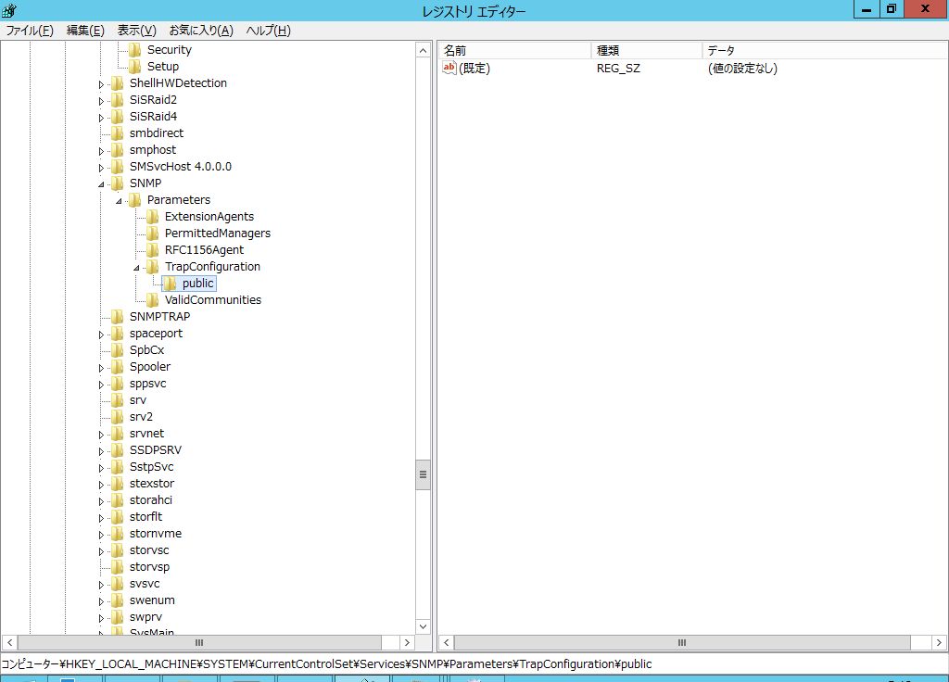Collapse the TrapConfiguration key

pyautogui.click(x=136, y=268)
